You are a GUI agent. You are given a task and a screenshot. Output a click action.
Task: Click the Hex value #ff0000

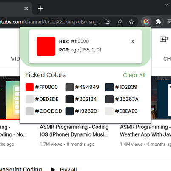coord(80,41)
